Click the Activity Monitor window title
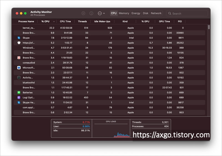This screenshot has width=222, height=156. [x=41, y=12]
